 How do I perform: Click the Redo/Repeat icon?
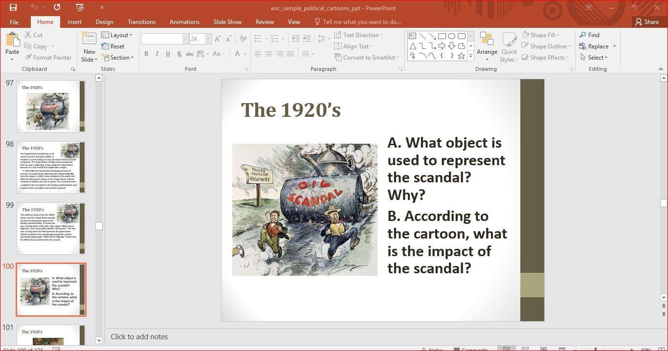[57, 7]
